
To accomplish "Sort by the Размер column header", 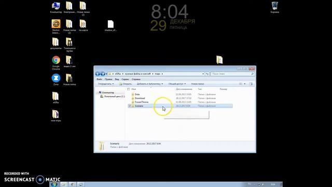I will click(x=224, y=89).
